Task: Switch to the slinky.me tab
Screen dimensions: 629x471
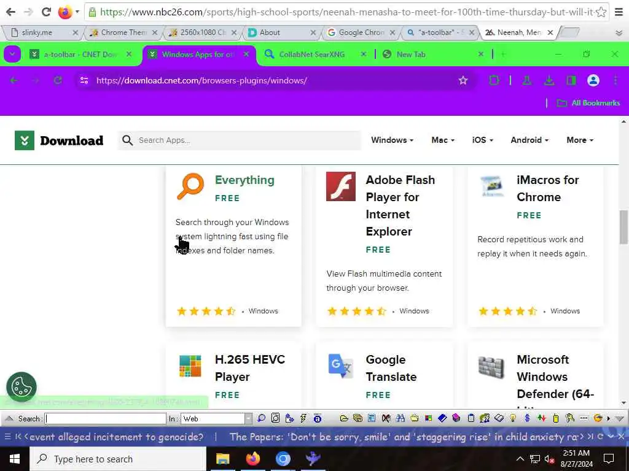Action: [44, 33]
